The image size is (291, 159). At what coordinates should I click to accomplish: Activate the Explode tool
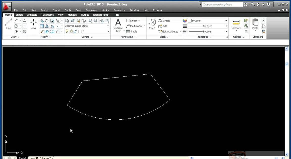tap(47, 32)
